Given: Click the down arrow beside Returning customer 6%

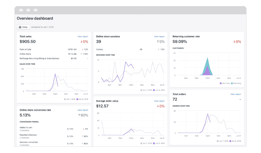Looking at the screenshot, I should tap(234, 42).
